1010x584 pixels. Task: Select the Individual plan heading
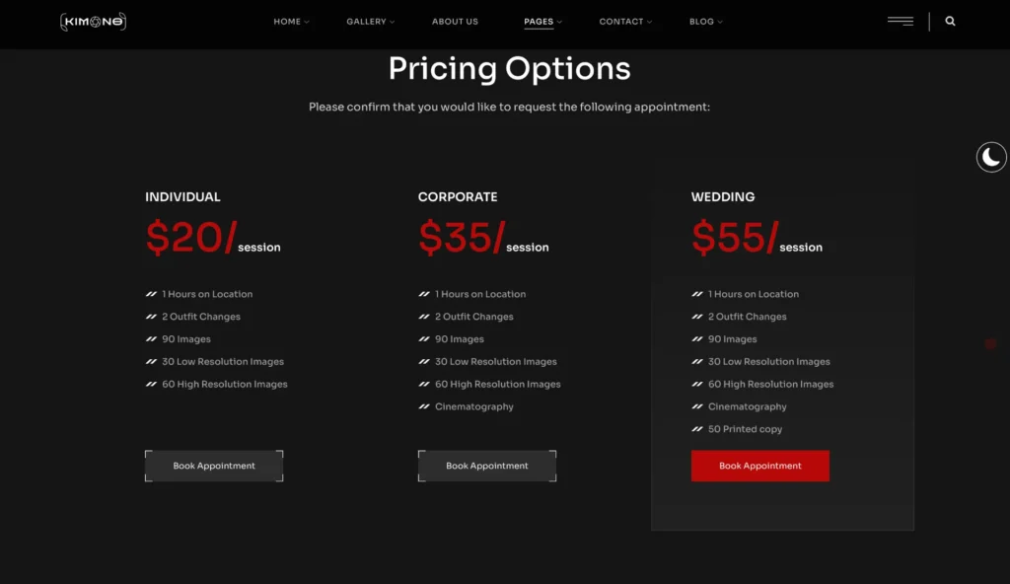182,196
